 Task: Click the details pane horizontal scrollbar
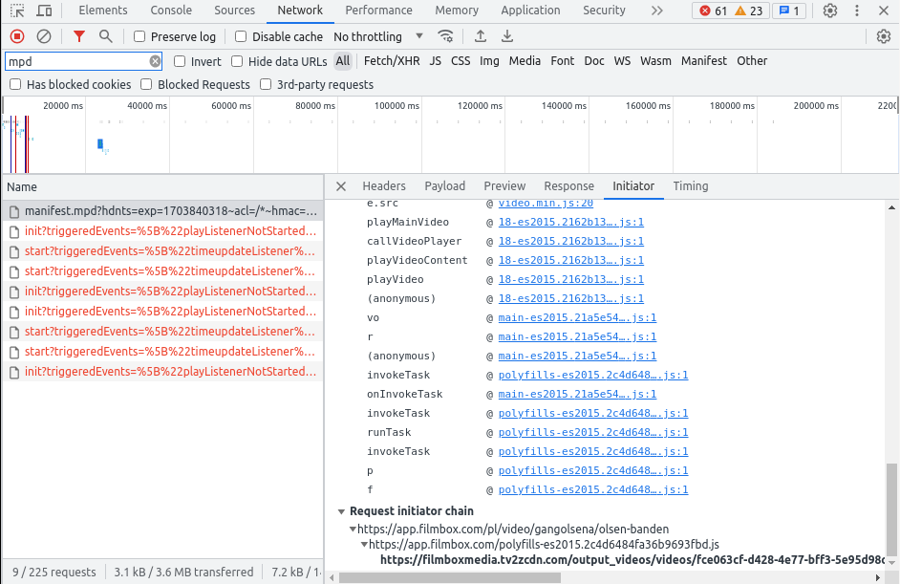pos(449,577)
